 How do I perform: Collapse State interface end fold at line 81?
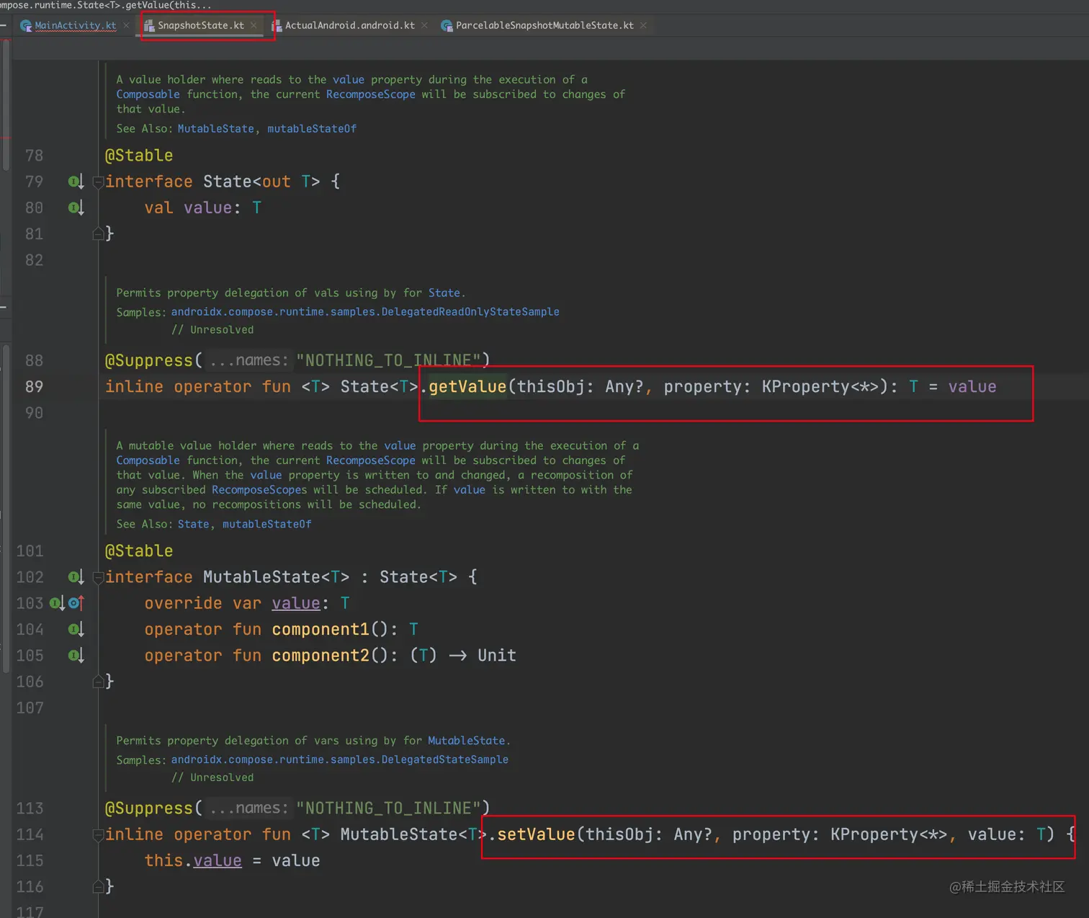pos(98,233)
